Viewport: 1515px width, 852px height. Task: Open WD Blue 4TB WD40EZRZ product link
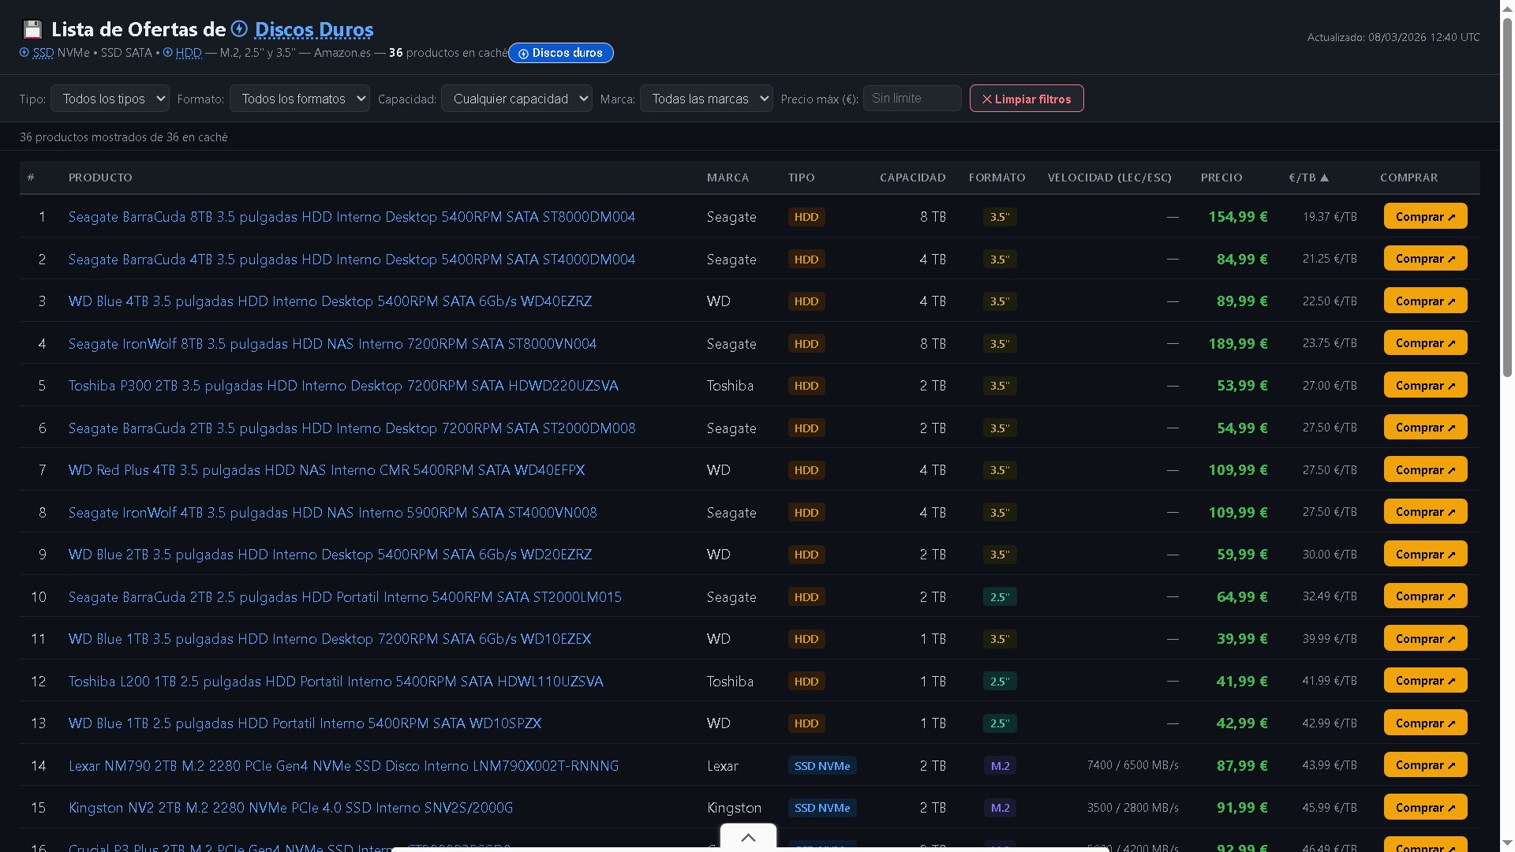(x=330, y=301)
